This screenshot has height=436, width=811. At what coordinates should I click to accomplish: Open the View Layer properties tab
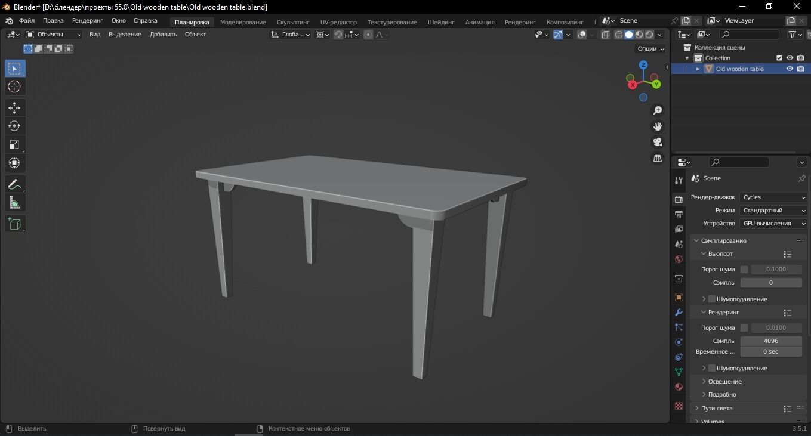click(679, 229)
